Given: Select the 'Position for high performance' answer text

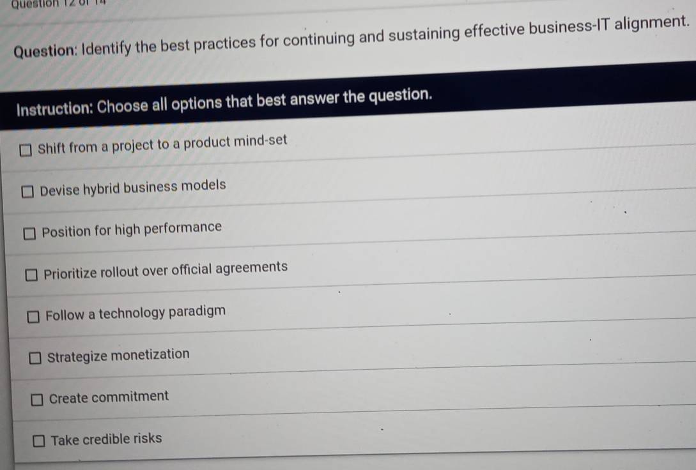Looking at the screenshot, I should tap(132, 229).
